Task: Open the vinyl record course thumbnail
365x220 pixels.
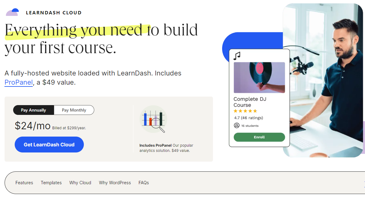Action: coord(259,77)
